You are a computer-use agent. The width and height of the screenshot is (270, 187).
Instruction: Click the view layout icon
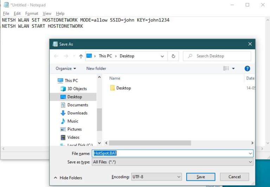tap(226, 68)
